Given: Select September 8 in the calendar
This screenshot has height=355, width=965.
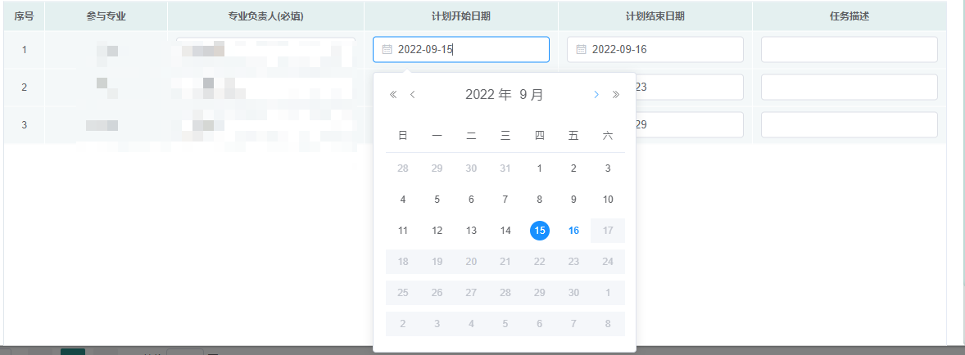Looking at the screenshot, I should click(x=539, y=200).
